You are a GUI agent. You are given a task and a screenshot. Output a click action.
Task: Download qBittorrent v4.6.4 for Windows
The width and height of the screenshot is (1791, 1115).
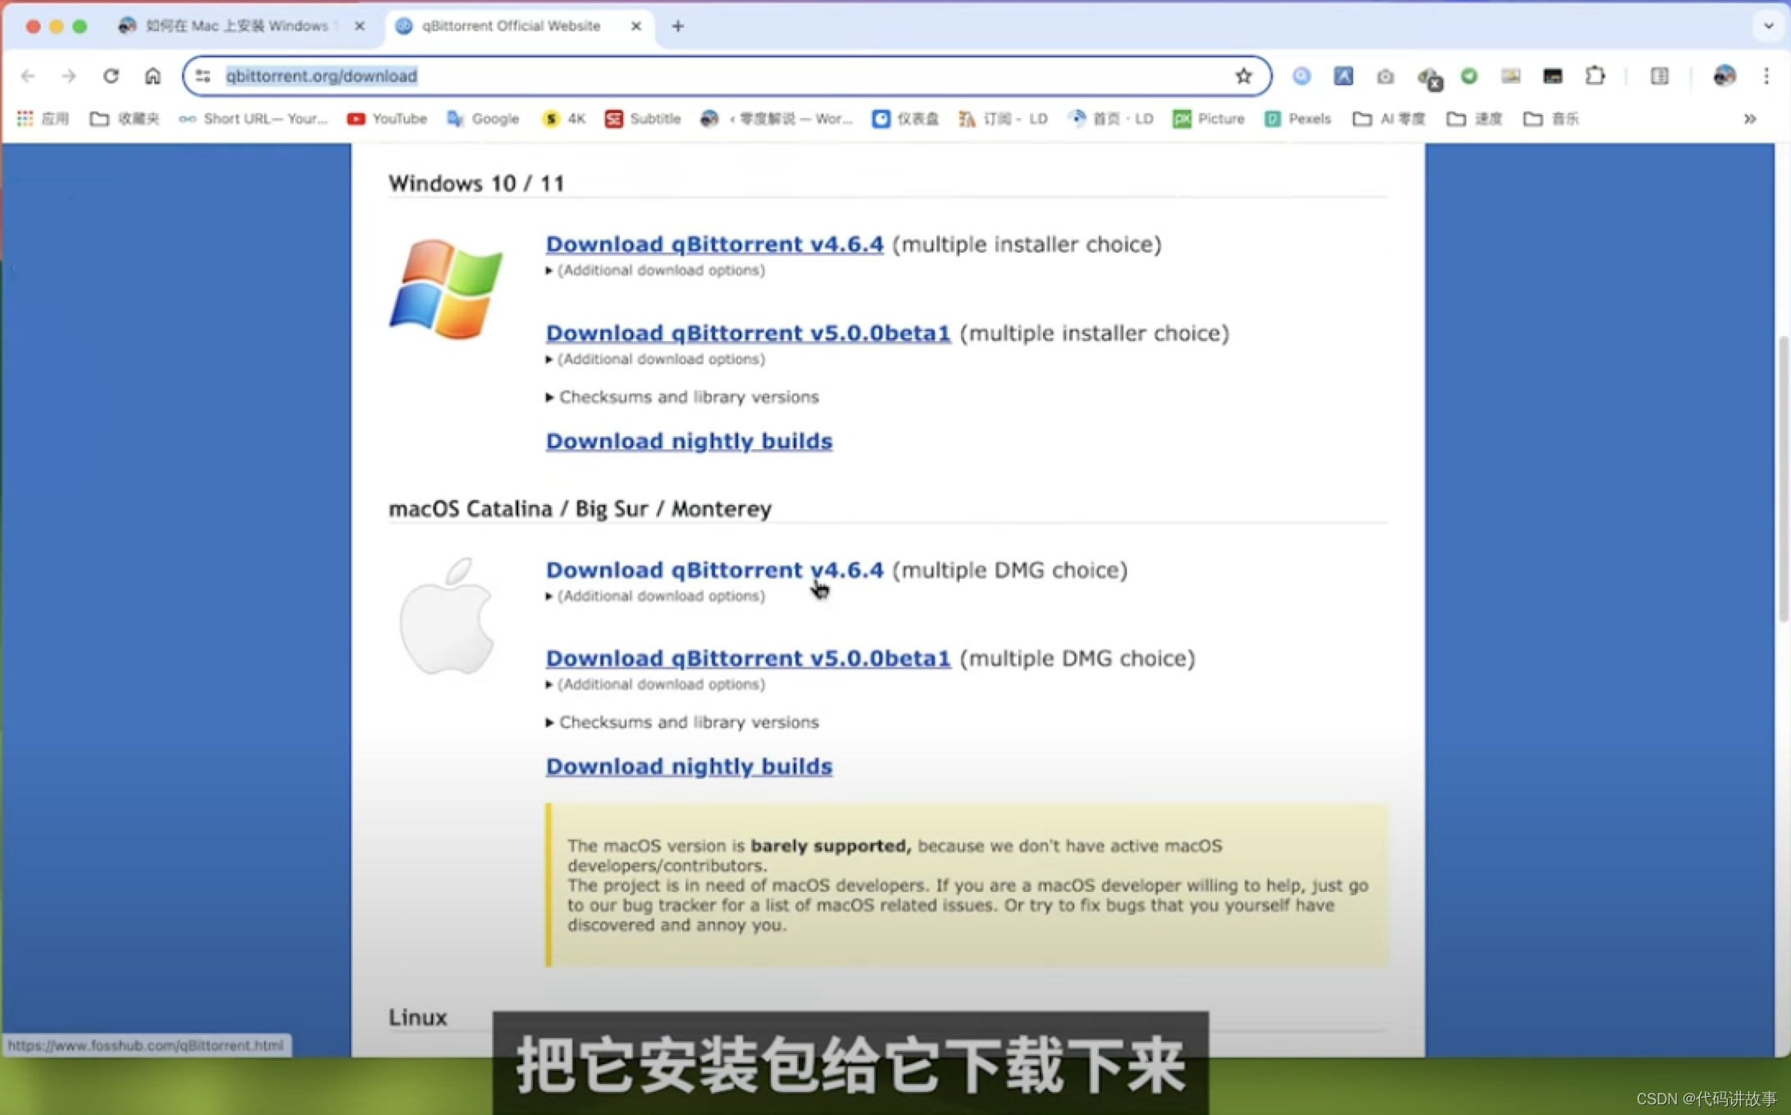point(714,244)
